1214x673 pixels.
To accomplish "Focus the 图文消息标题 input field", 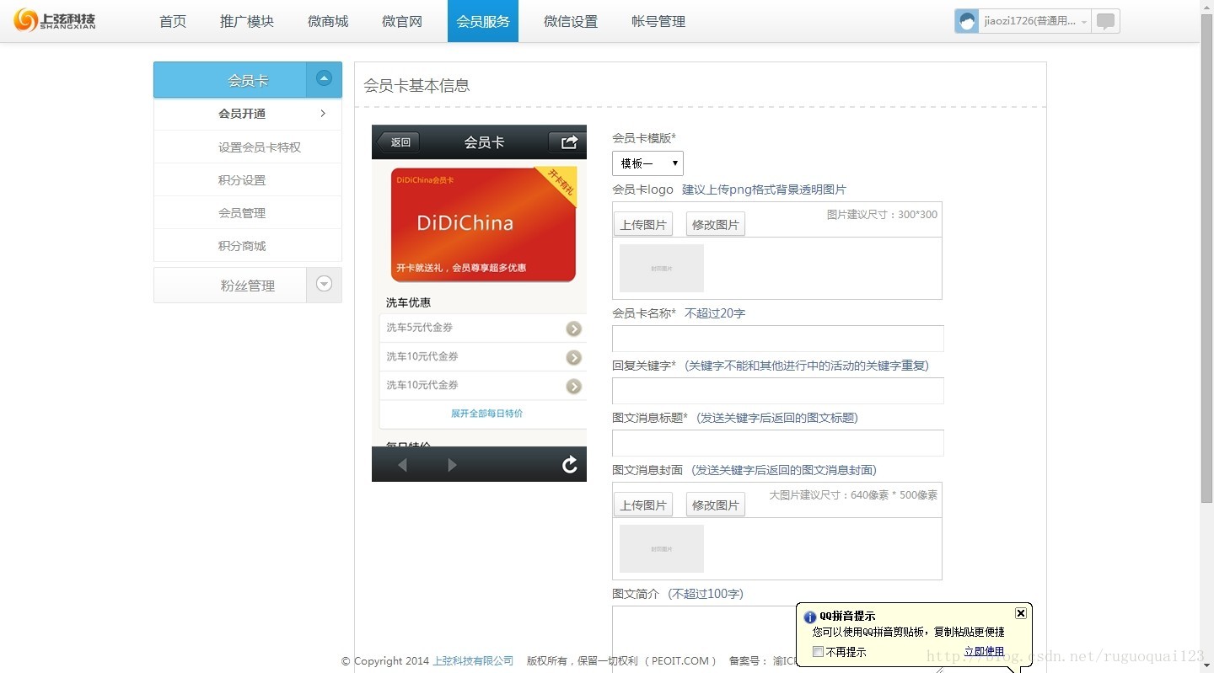I will [778, 443].
